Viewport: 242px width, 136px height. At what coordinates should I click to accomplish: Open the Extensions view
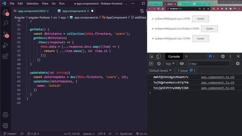tap(6, 56)
